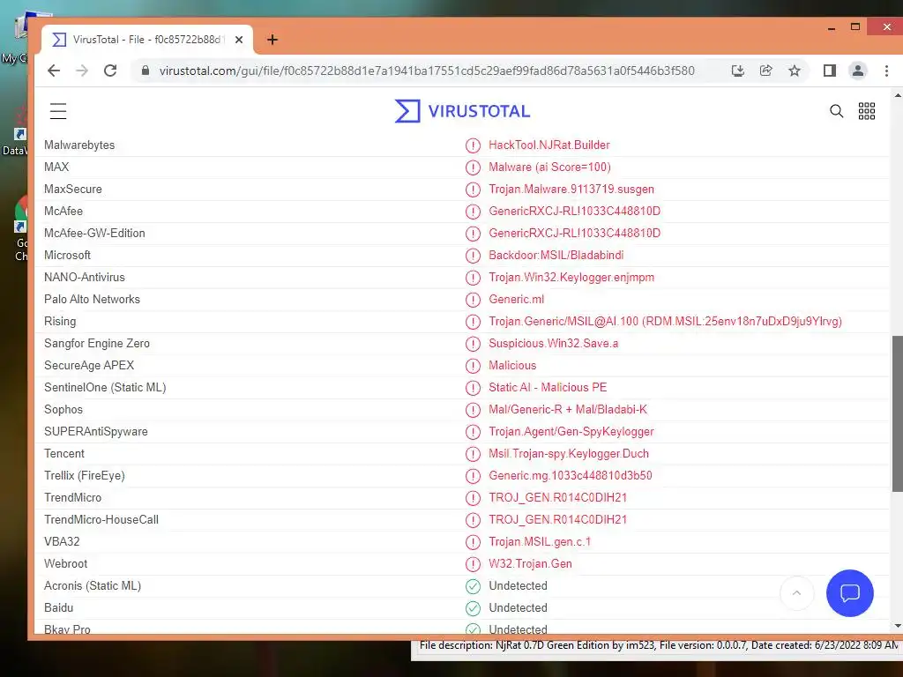Click the install/download page icon
The width and height of the screenshot is (903, 677).
(x=738, y=71)
